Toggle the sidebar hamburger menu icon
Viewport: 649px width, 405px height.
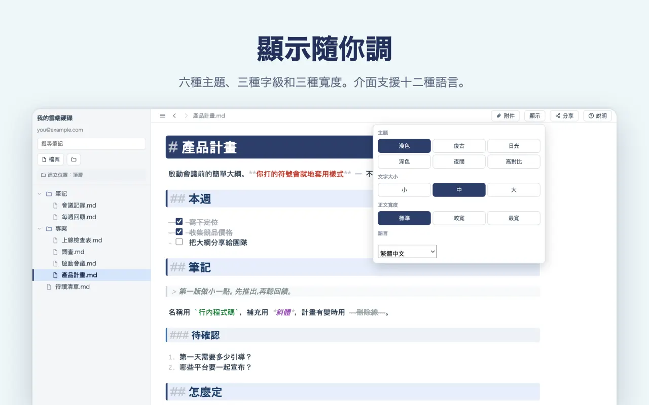click(x=162, y=116)
